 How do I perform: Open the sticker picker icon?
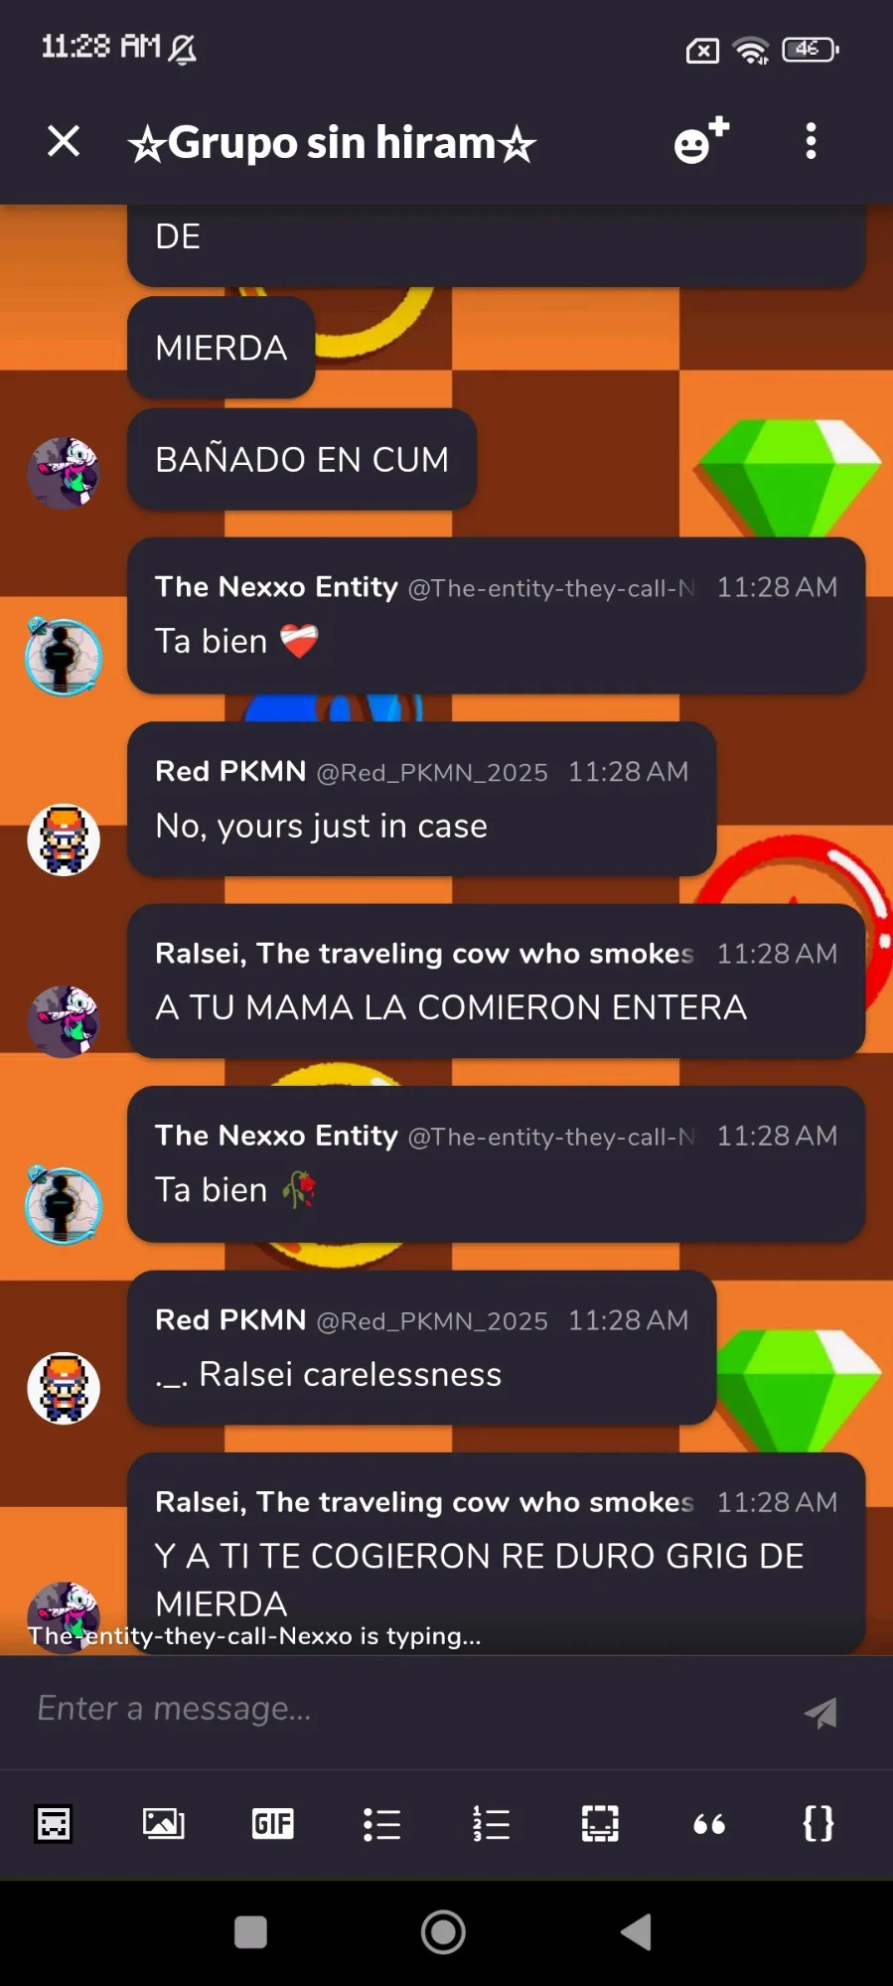[x=54, y=1823]
